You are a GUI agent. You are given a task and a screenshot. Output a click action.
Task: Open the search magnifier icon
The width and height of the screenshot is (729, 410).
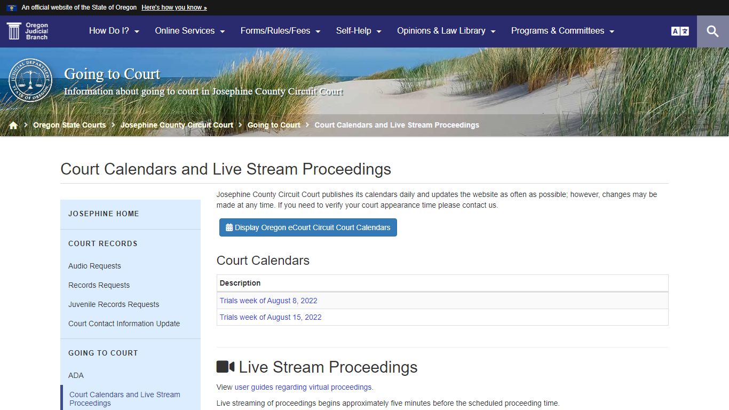point(713,31)
